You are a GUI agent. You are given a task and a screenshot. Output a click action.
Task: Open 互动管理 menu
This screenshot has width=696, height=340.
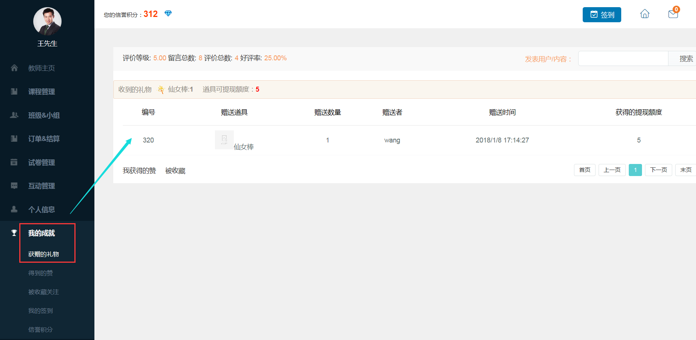click(42, 186)
